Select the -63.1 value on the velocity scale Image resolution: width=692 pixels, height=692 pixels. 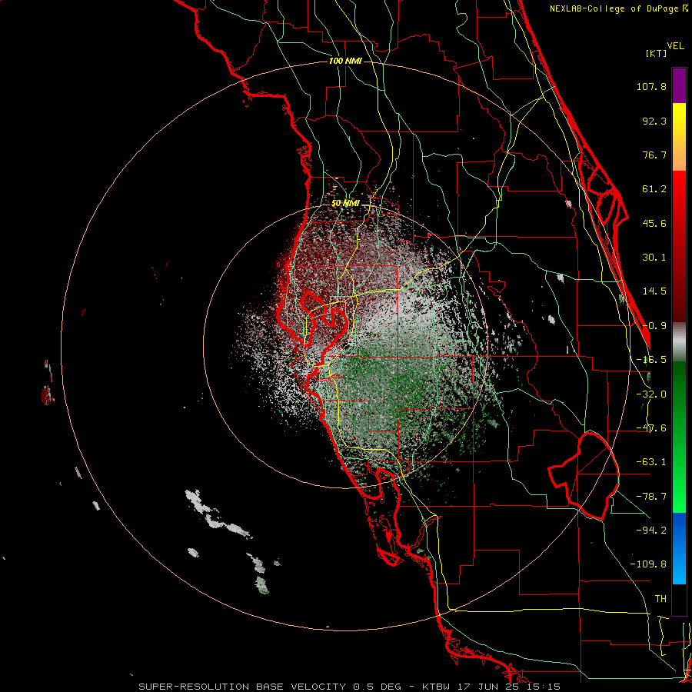[651, 462]
